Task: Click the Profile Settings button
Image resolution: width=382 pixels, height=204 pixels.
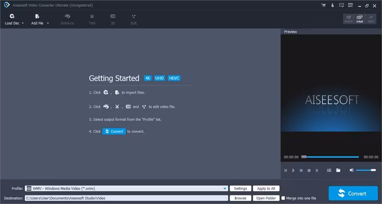Action: 240,188
